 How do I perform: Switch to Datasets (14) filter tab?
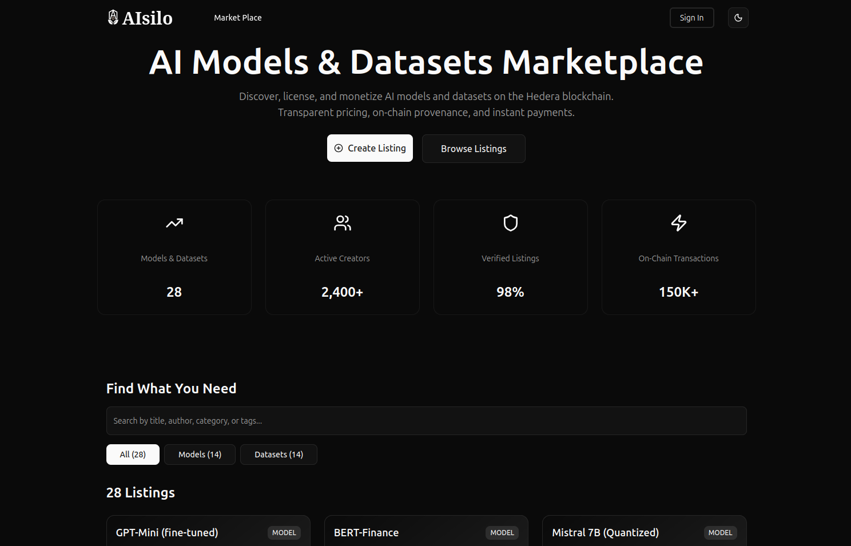tap(279, 455)
